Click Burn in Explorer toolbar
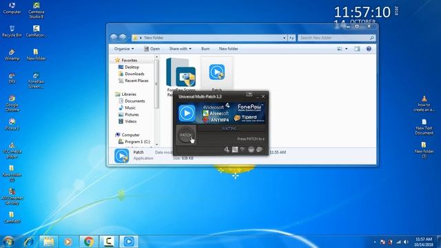Viewport: 441px width, 248px height. [205, 49]
